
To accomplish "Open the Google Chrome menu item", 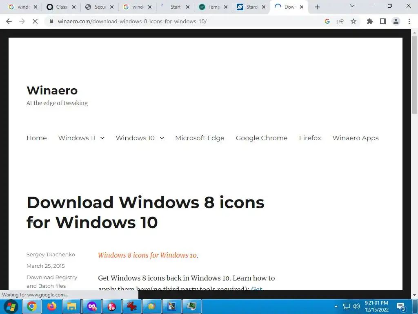I will (262, 138).
